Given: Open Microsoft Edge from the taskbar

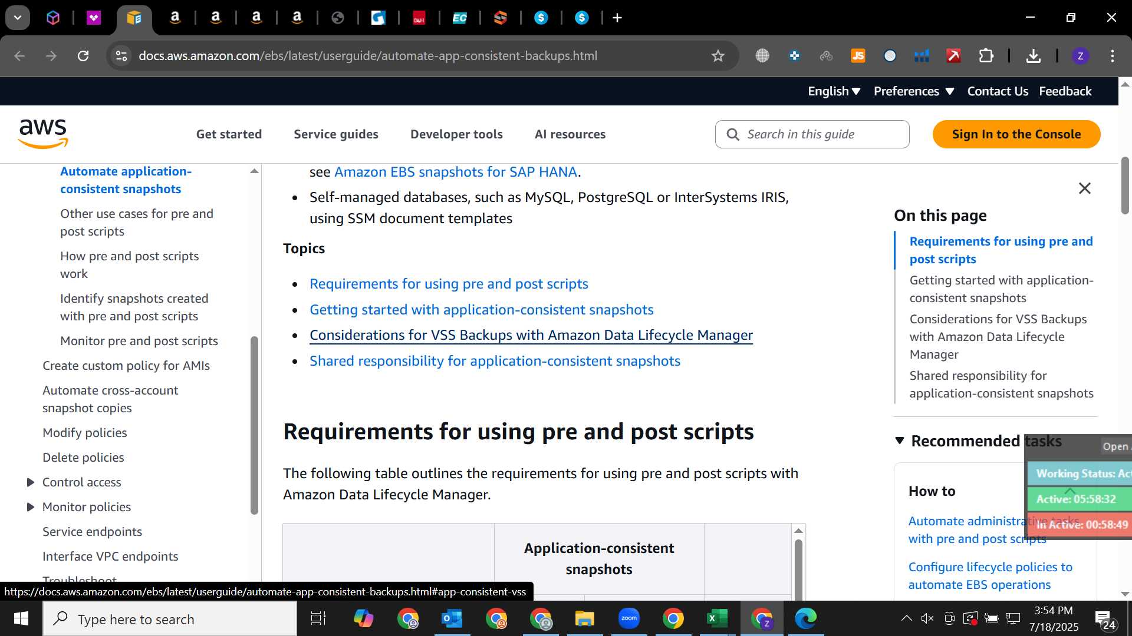Looking at the screenshot, I should pyautogui.click(x=805, y=618).
